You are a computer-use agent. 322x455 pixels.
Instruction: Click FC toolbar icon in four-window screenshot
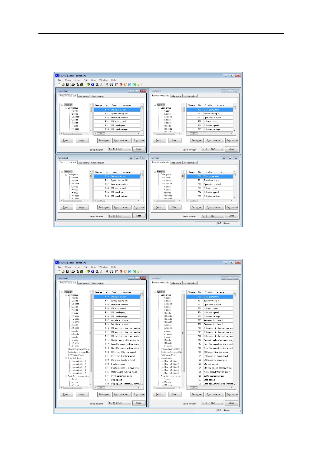[x=117, y=85]
